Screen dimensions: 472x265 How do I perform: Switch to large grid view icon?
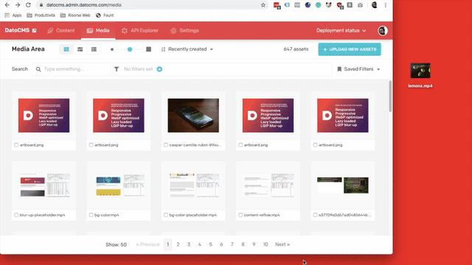pos(66,49)
